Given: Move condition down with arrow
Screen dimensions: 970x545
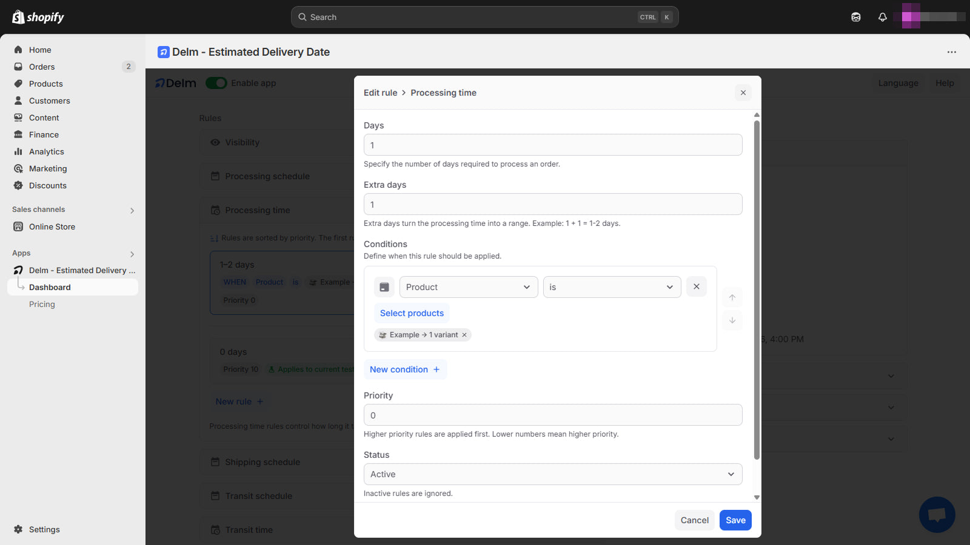Looking at the screenshot, I should point(732,320).
